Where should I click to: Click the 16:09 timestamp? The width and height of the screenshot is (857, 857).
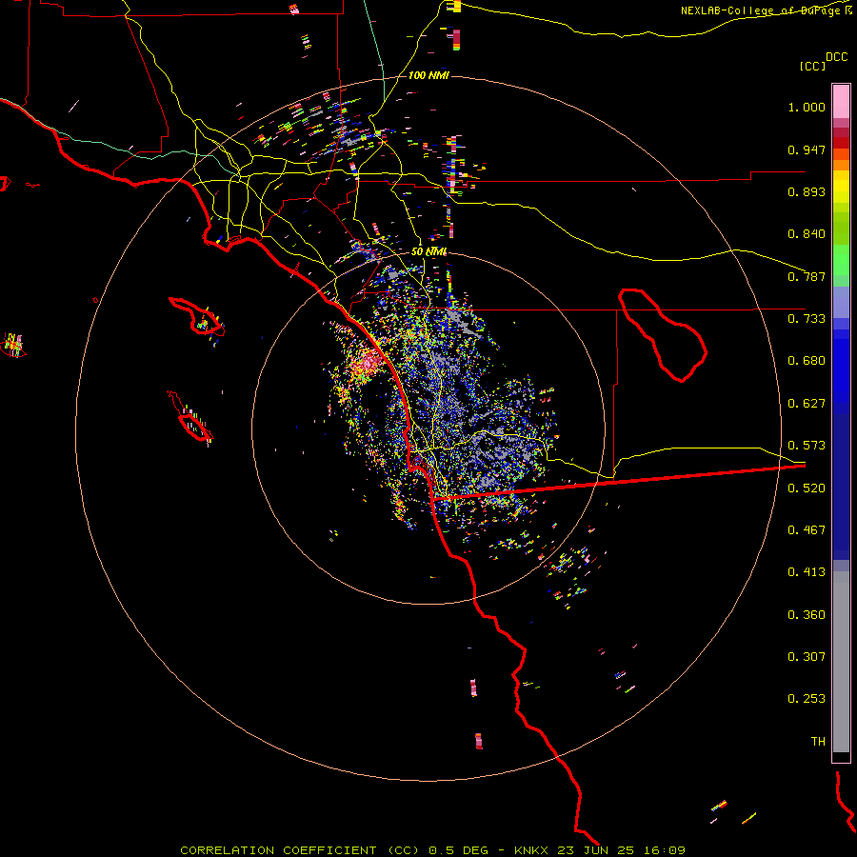tap(664, 850)
